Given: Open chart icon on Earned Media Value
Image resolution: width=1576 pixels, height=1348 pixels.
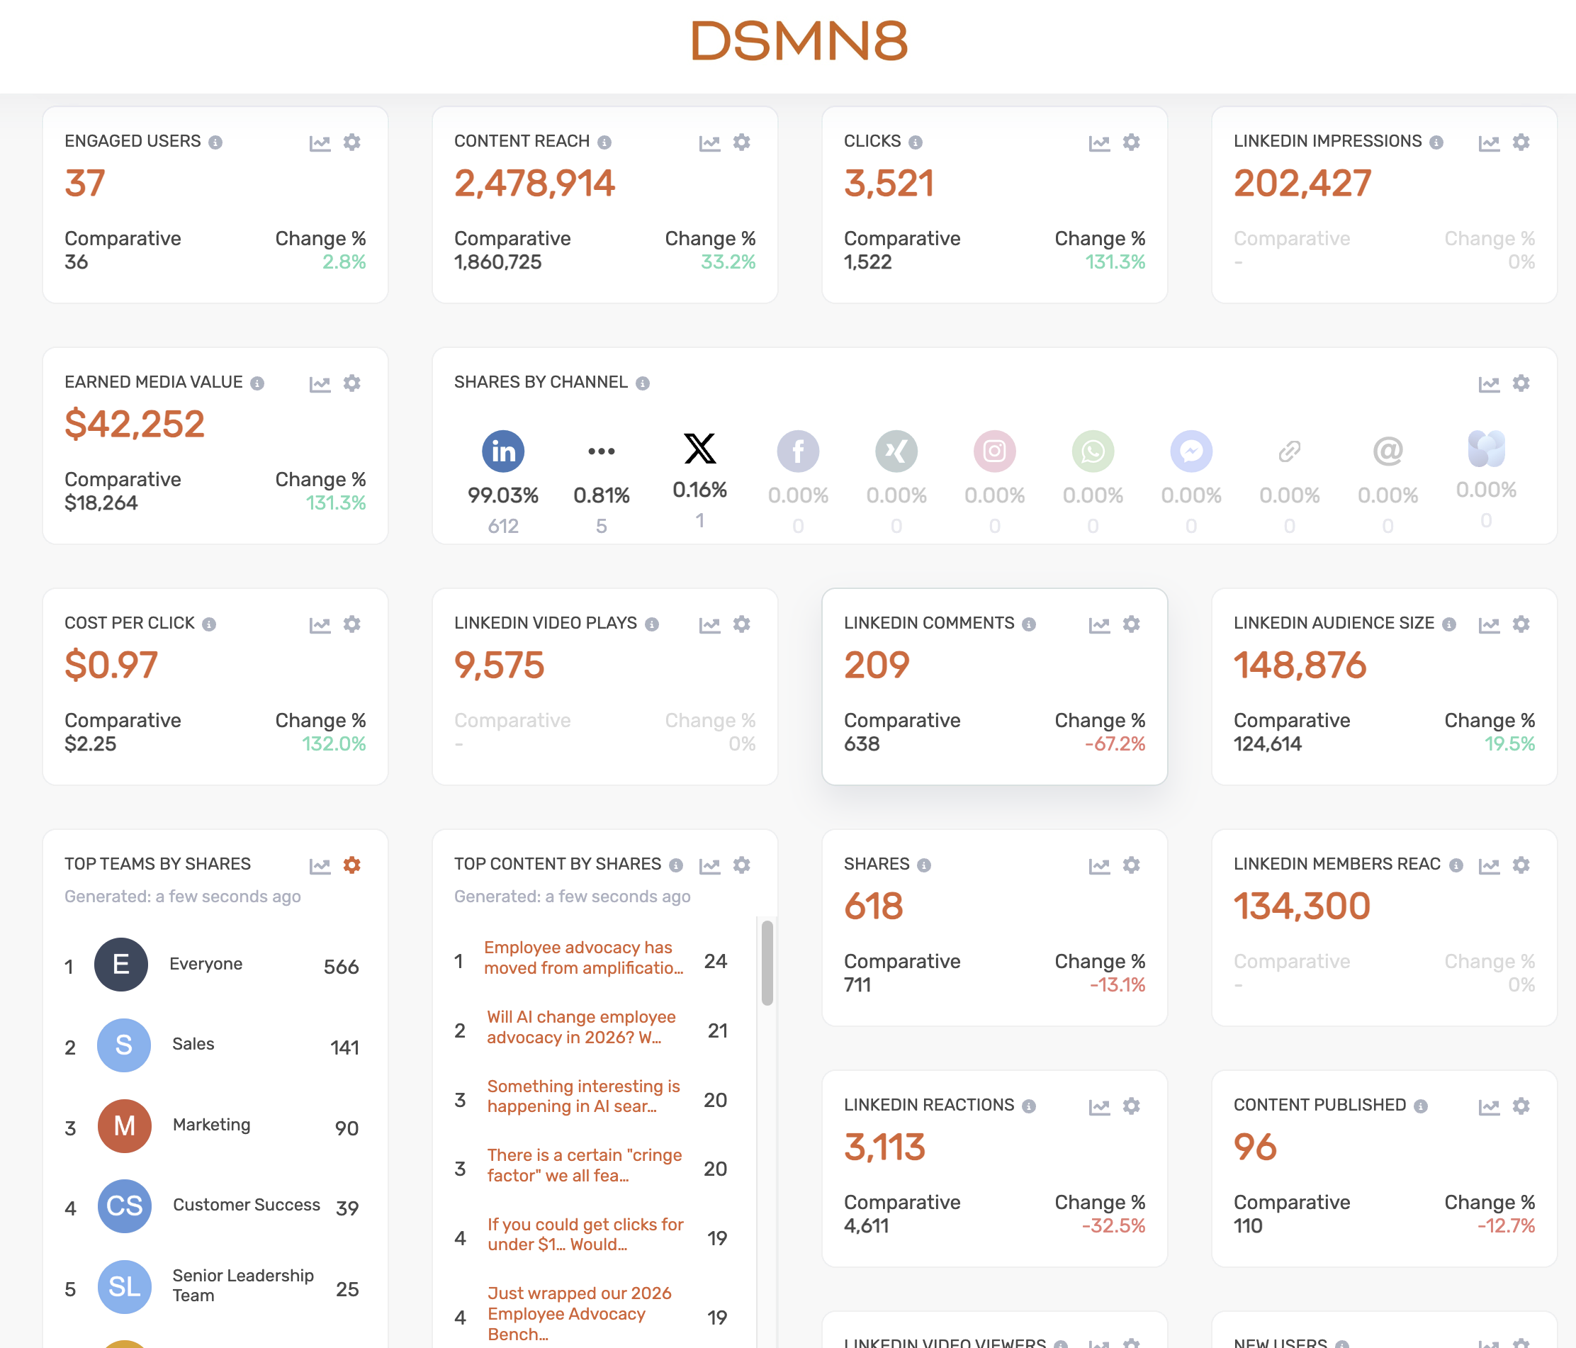Looking at the screenshot, I should coord(320,384).
